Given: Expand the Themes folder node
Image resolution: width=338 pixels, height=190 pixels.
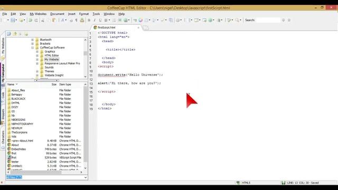Looking at the screenshot, I should click(x=37, y=71).
